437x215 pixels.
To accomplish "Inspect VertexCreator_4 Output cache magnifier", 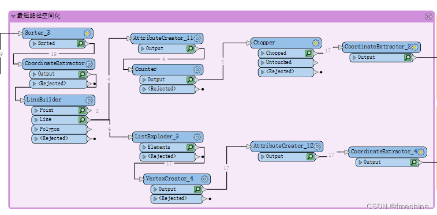I will (197, 190).
